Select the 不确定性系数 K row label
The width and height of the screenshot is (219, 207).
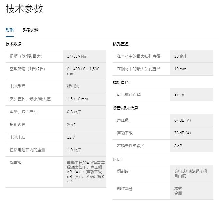pos(130,146)
